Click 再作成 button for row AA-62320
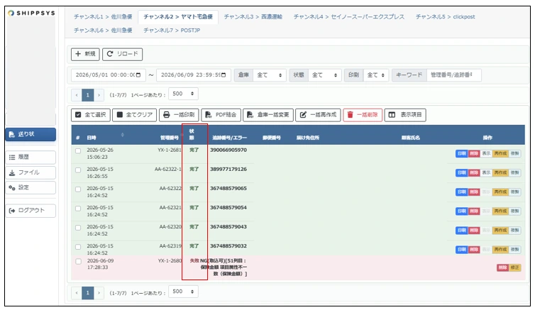This screenshot has width=535, height=310. [x=500, y=231]
